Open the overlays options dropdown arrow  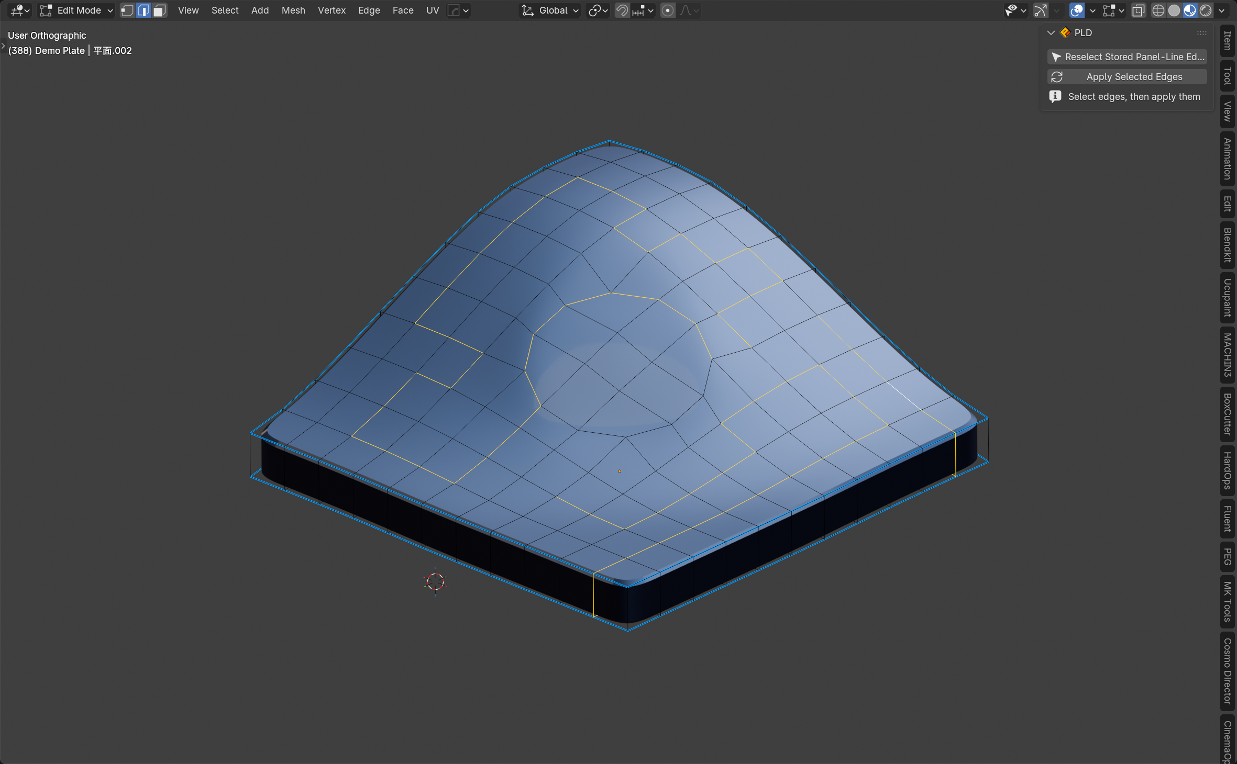tap(1092, 10)
